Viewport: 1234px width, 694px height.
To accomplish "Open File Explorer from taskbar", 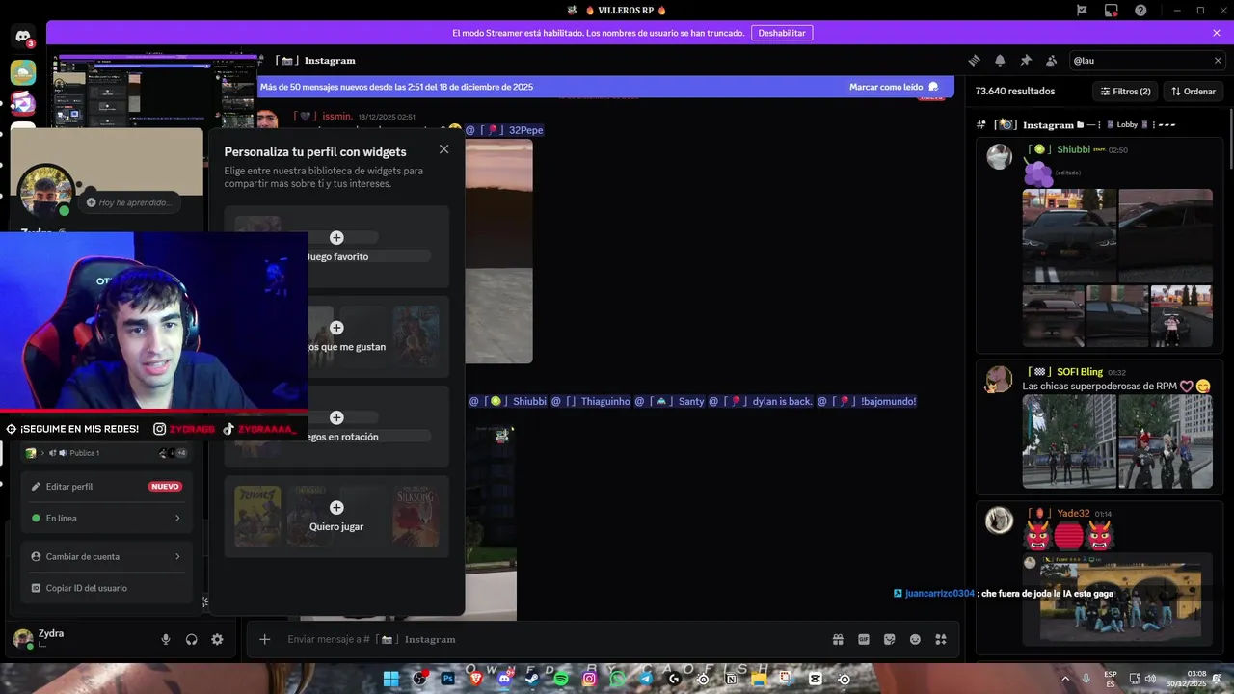I will [x=759, y=679].
